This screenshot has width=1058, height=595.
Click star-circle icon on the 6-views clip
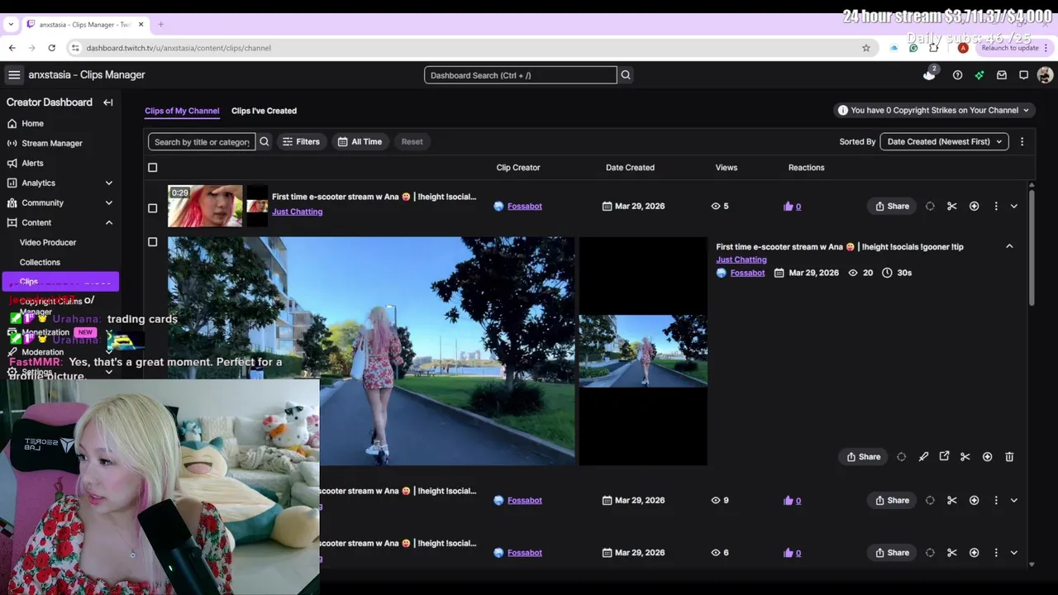coord(975,553)
